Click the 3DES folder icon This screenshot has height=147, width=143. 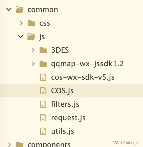click(x=43, y=50)
